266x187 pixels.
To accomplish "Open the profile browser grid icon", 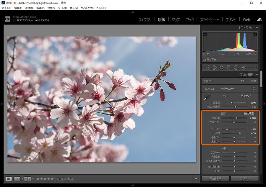I will pos(254,88).
